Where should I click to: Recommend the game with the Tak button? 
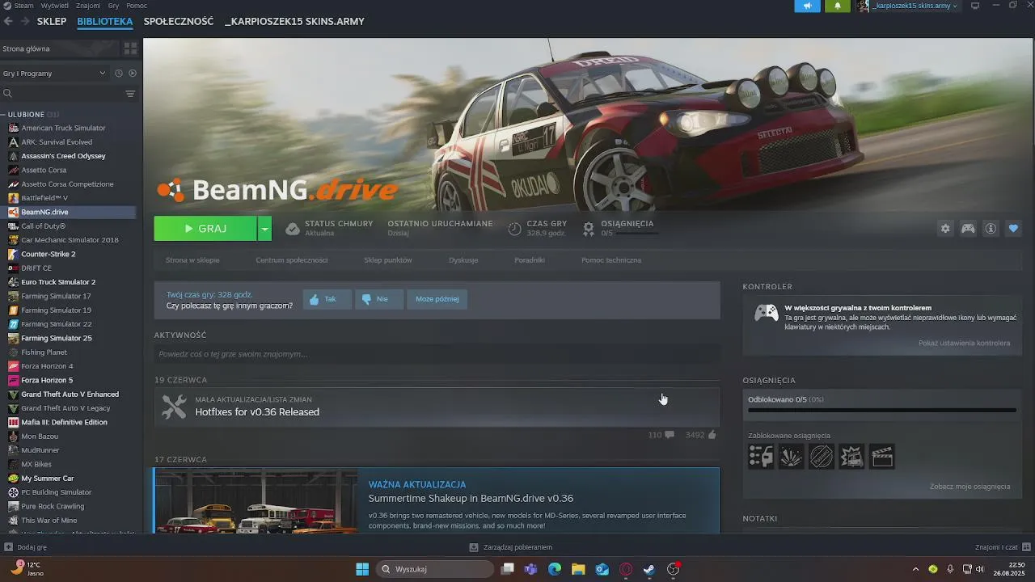(x=327, y=299)
